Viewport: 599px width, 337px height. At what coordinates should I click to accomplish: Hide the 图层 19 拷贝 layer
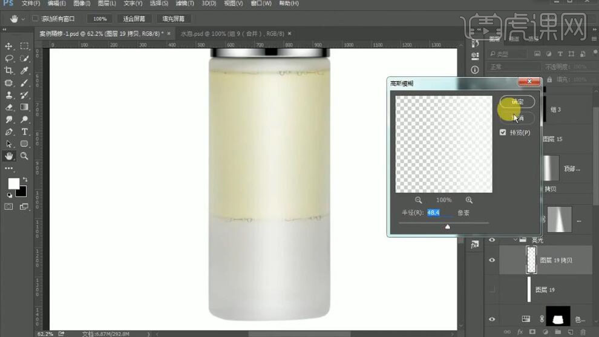492,260
